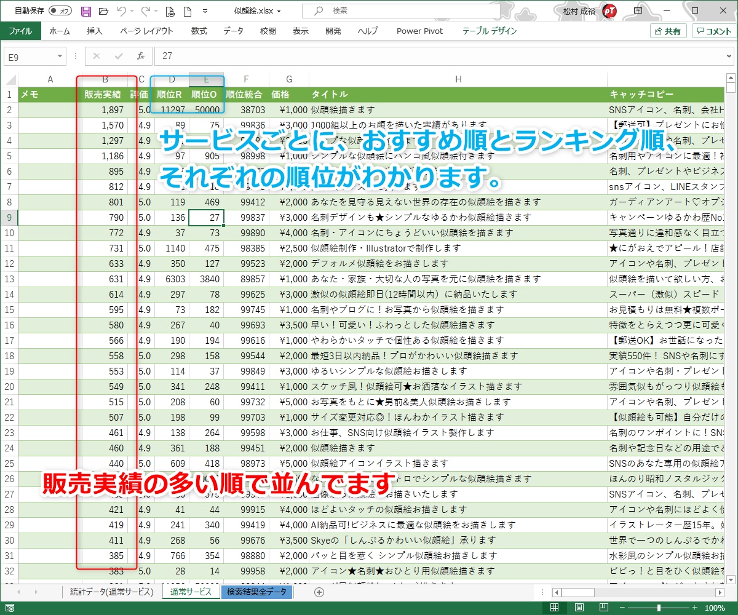Click the コメント comments button
738x615 pixels.
click(713, 31)
